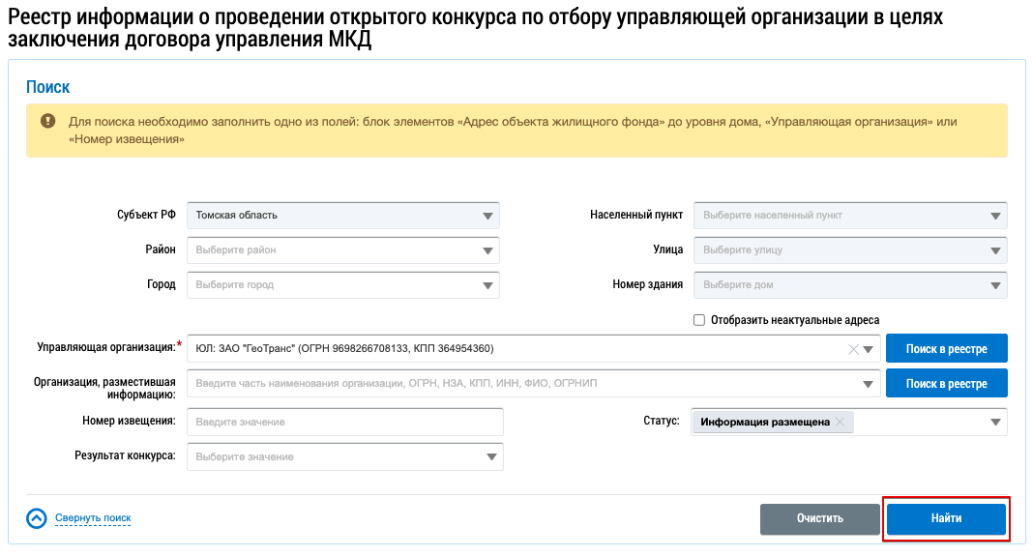Open the Населенный пункт dropdown

pos(995,216)
